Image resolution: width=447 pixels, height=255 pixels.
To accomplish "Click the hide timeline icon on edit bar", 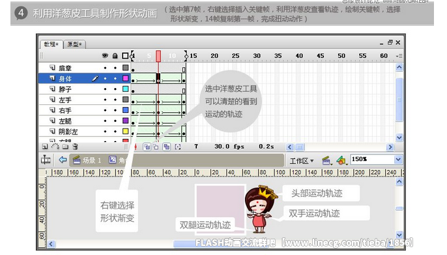I will point(46,160).
